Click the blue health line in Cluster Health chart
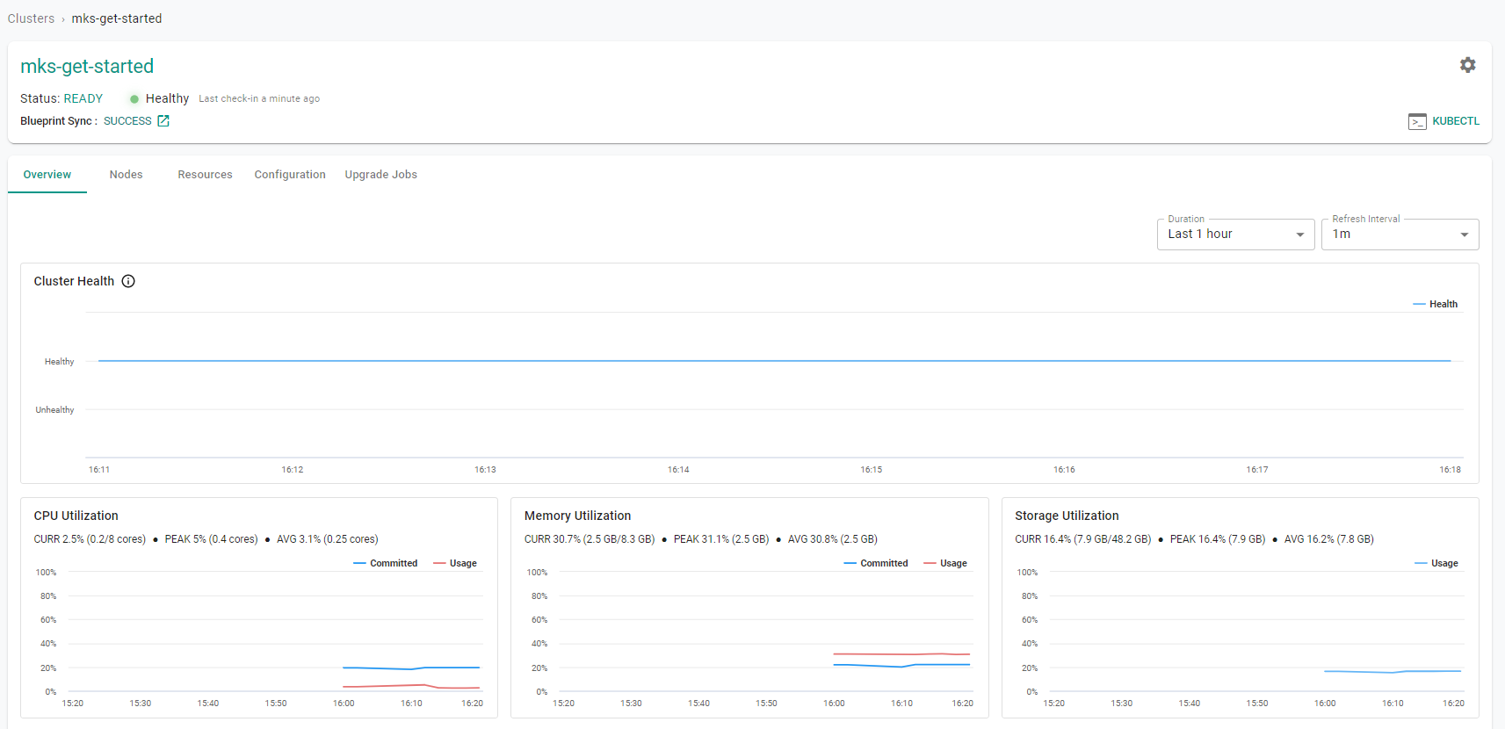This screenshot has height=729, width=1505. point(773,361)
